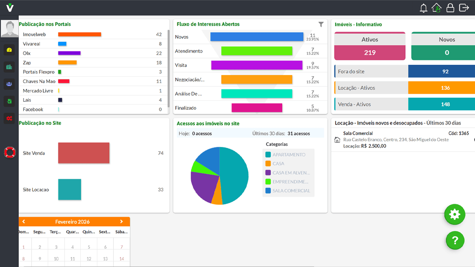Open notifications via the bell icon

[423, 7]
